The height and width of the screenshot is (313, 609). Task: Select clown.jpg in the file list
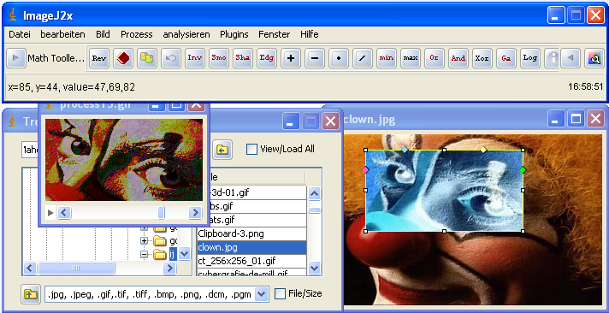(x=251, y=247)
